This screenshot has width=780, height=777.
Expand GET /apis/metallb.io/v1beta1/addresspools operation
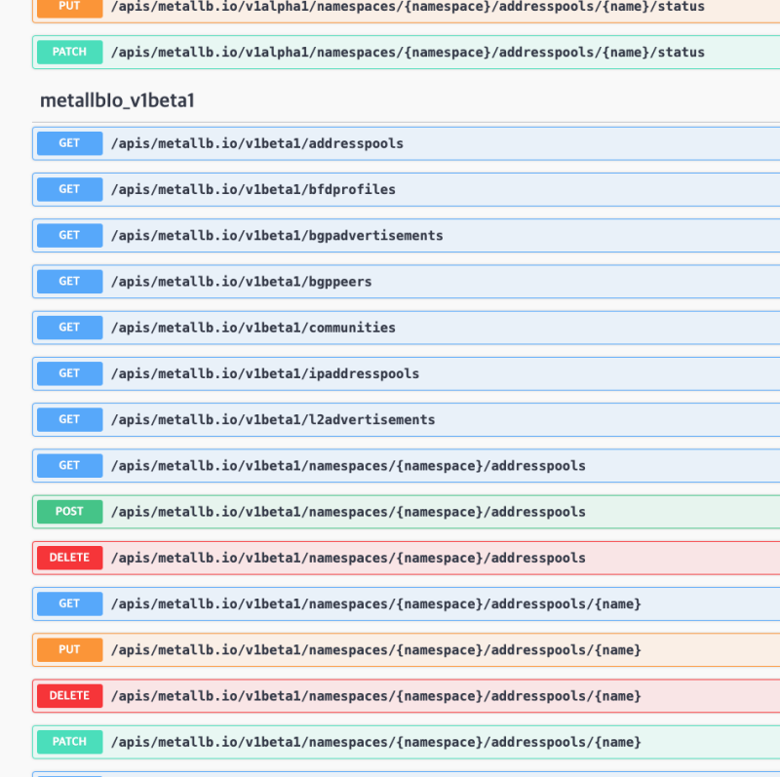pyautogui.click(x=406, y=143)
